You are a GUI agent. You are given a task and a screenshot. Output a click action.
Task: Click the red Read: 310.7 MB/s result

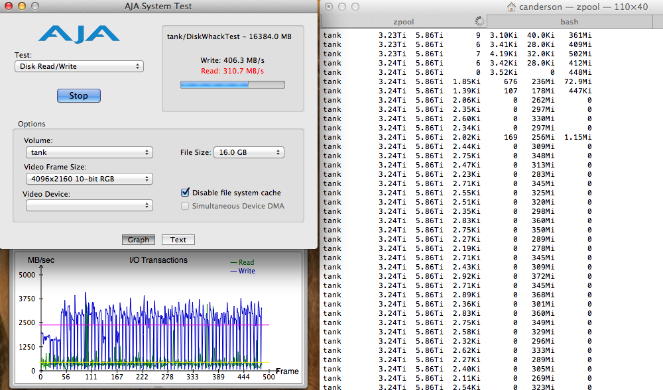click(x=233, y=71)
